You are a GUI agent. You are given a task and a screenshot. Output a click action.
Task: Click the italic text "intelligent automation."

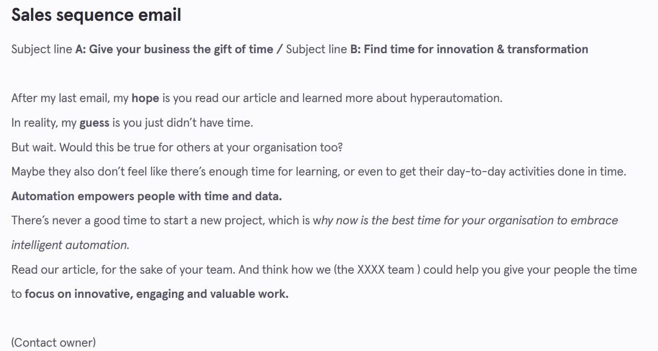(x=70, y=245)
